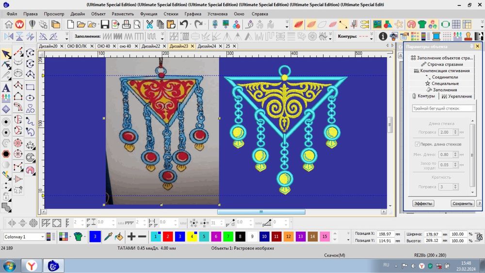The width and height of the screenshot is (485, 273).
Task: Click the green T-shirt product icon
Action: click(x=77, y=237)
